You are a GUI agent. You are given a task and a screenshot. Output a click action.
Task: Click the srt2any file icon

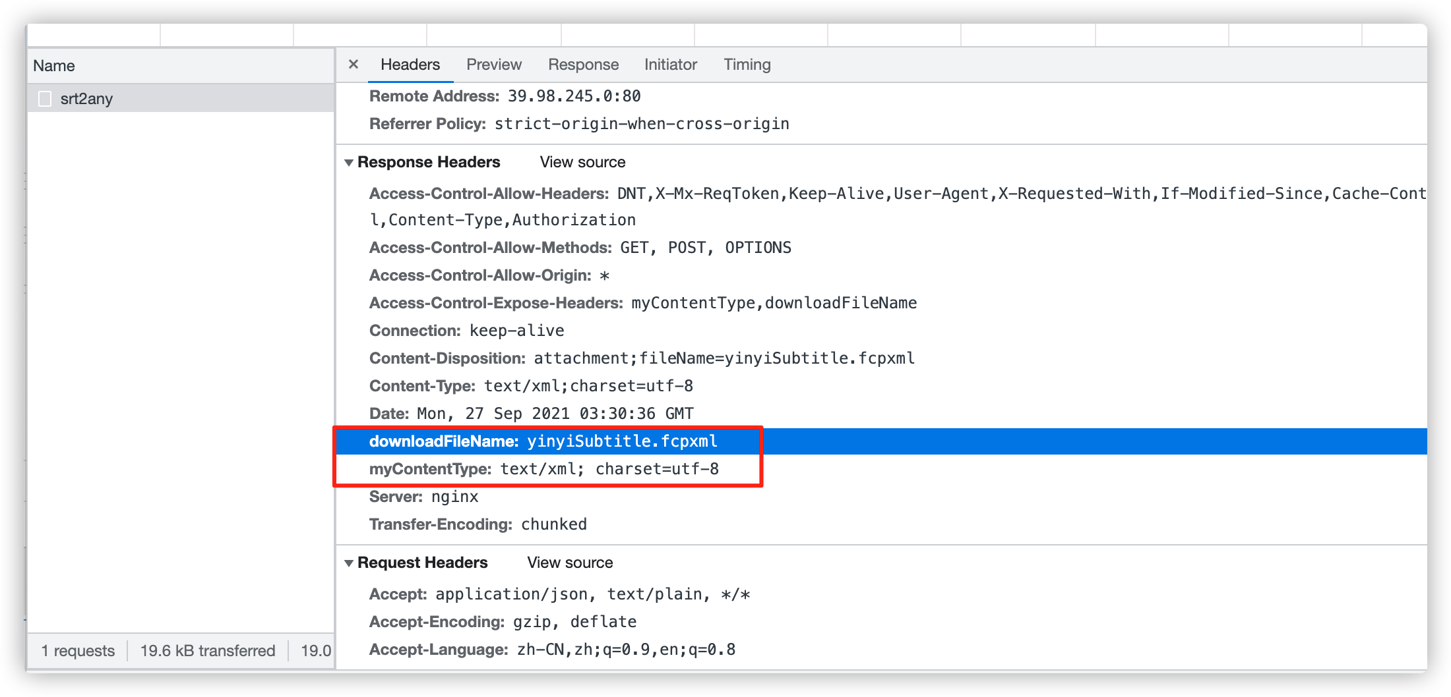[x=45, y=99]
